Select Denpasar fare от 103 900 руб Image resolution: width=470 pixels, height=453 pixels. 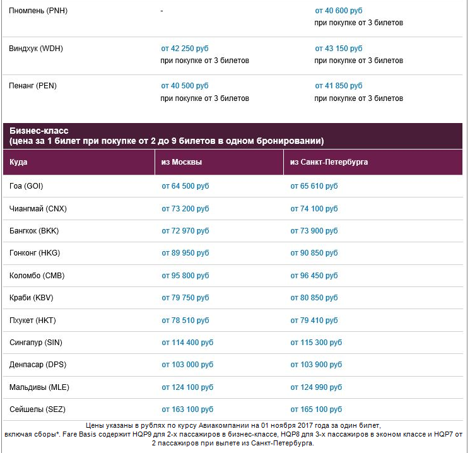pos(316,365)
